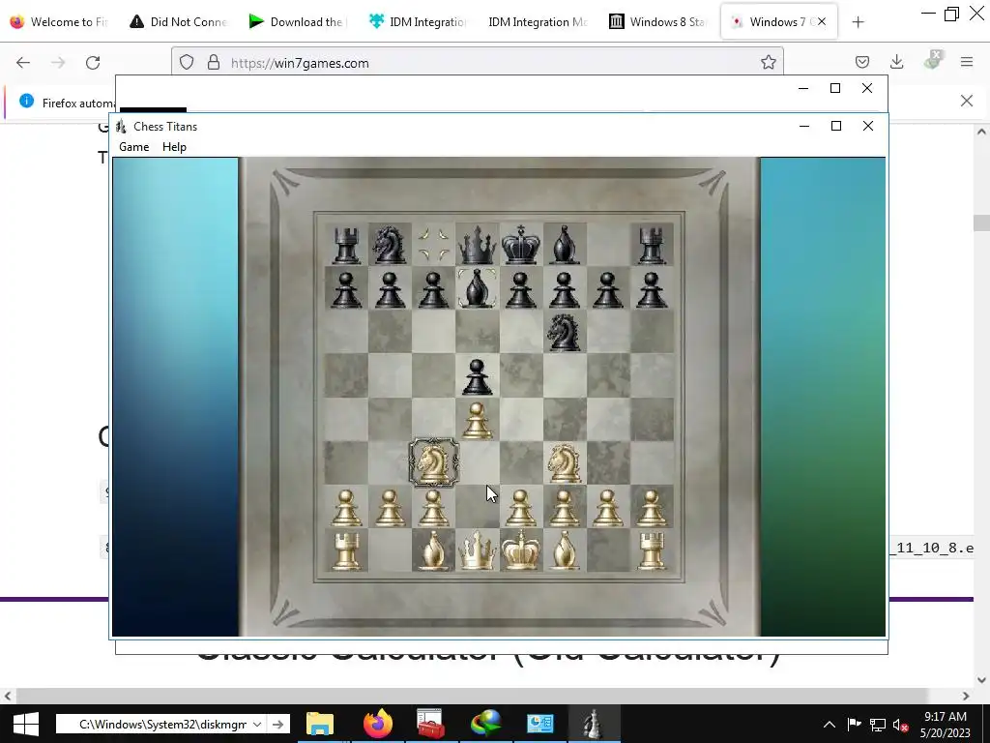
Task: Select the white rook on h1
Action: [652, 550]
